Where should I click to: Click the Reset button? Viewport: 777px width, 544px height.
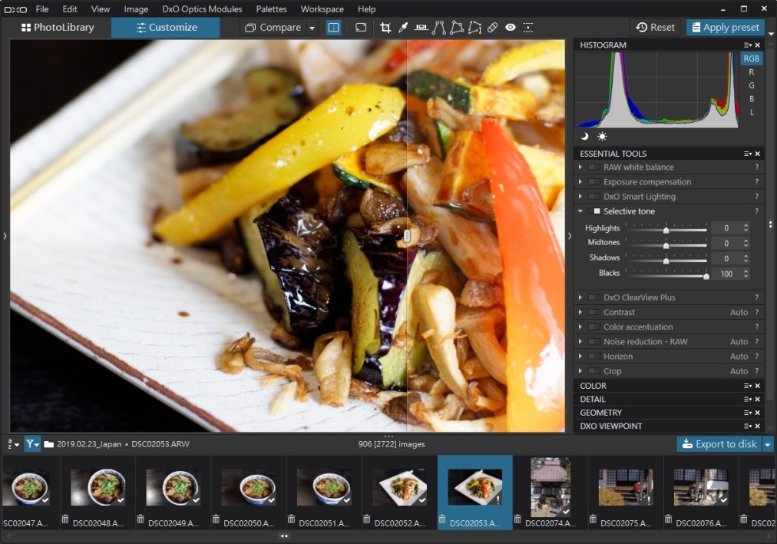(656, 28)
